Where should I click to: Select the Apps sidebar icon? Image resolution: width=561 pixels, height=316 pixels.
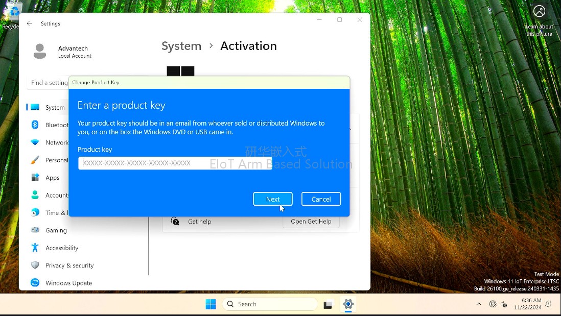[x=35, y=177]
